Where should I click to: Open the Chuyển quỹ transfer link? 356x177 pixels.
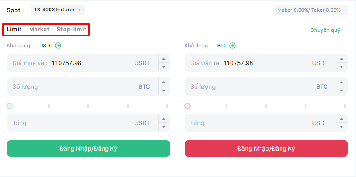pos(326,30)
